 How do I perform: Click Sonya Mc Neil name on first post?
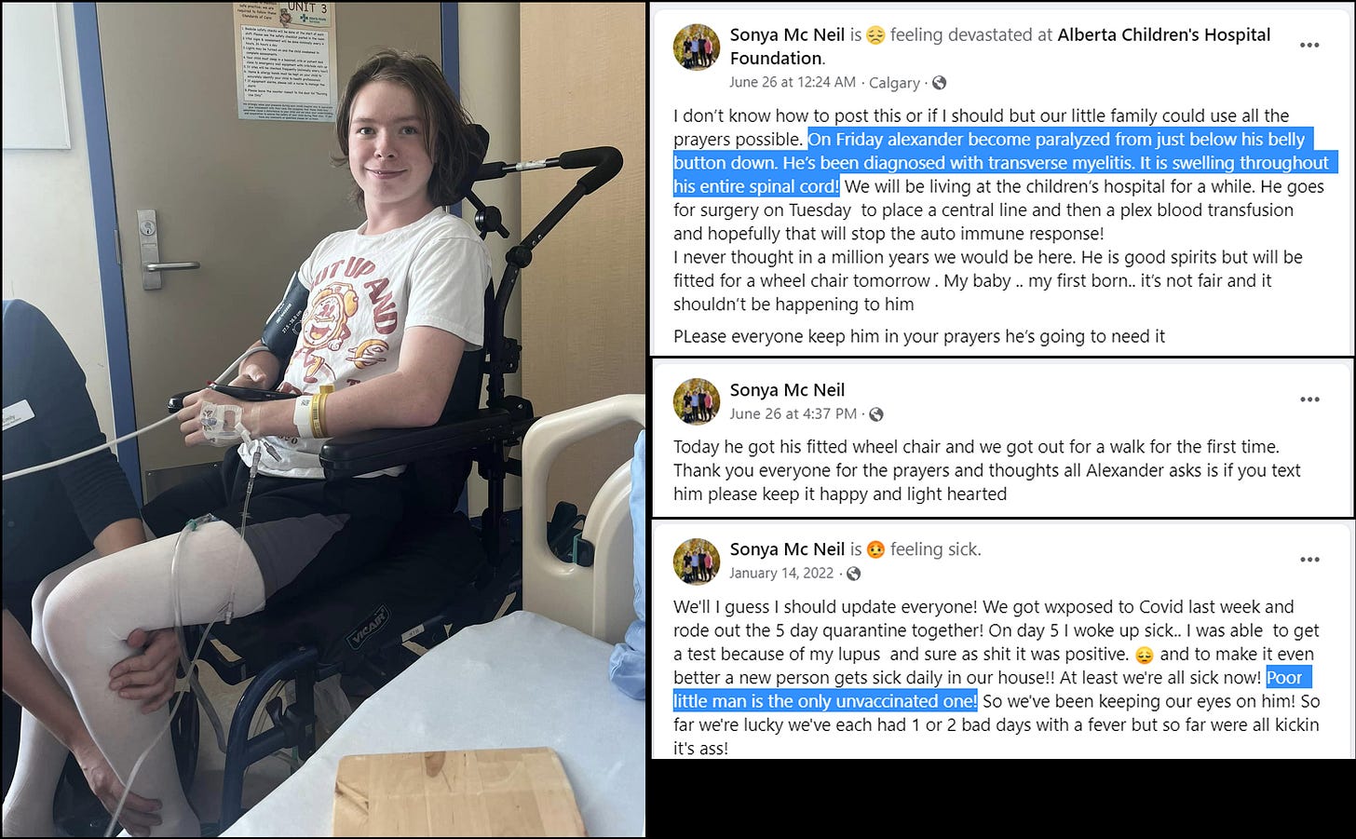(787, 34)
